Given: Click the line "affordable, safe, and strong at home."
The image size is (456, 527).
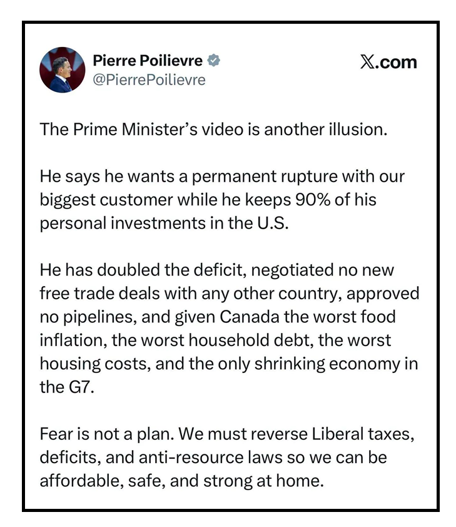Looking at the screenshot, I should tap(181, 482).
